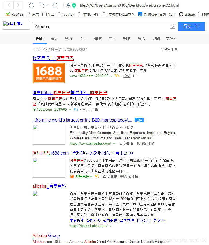The width and height of the screenshot is (209, 245).
Task: Open the 学校教务以及学习 bookmark folder
Action: 119,14
